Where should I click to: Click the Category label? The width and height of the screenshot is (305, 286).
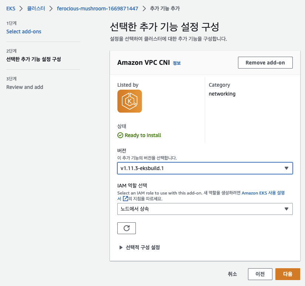pyautogui.click(x=219, y=85)
